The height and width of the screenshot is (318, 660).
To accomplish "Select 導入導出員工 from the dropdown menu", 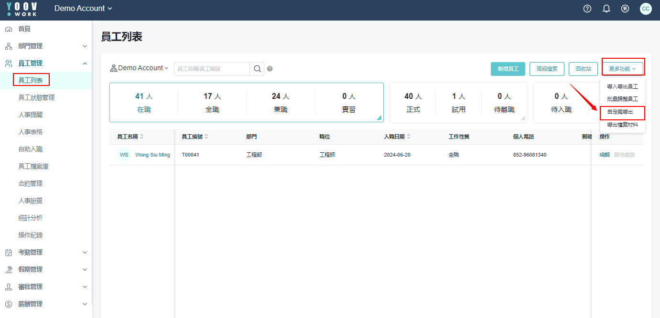I will click(622, 87).
